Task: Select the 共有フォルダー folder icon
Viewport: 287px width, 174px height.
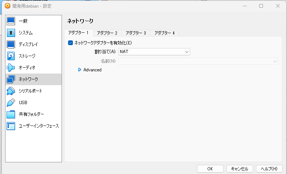Action: [11, 114]
